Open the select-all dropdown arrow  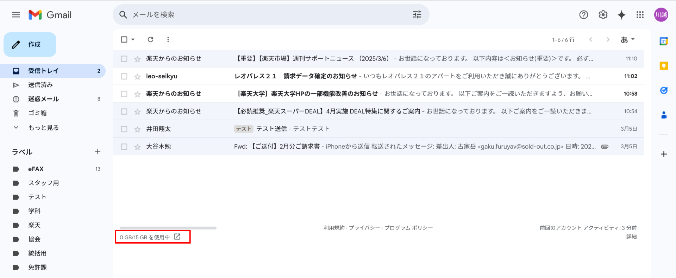[x=133, y=39]
